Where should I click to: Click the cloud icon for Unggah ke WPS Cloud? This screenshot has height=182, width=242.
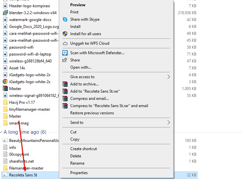tap(65, 43)
